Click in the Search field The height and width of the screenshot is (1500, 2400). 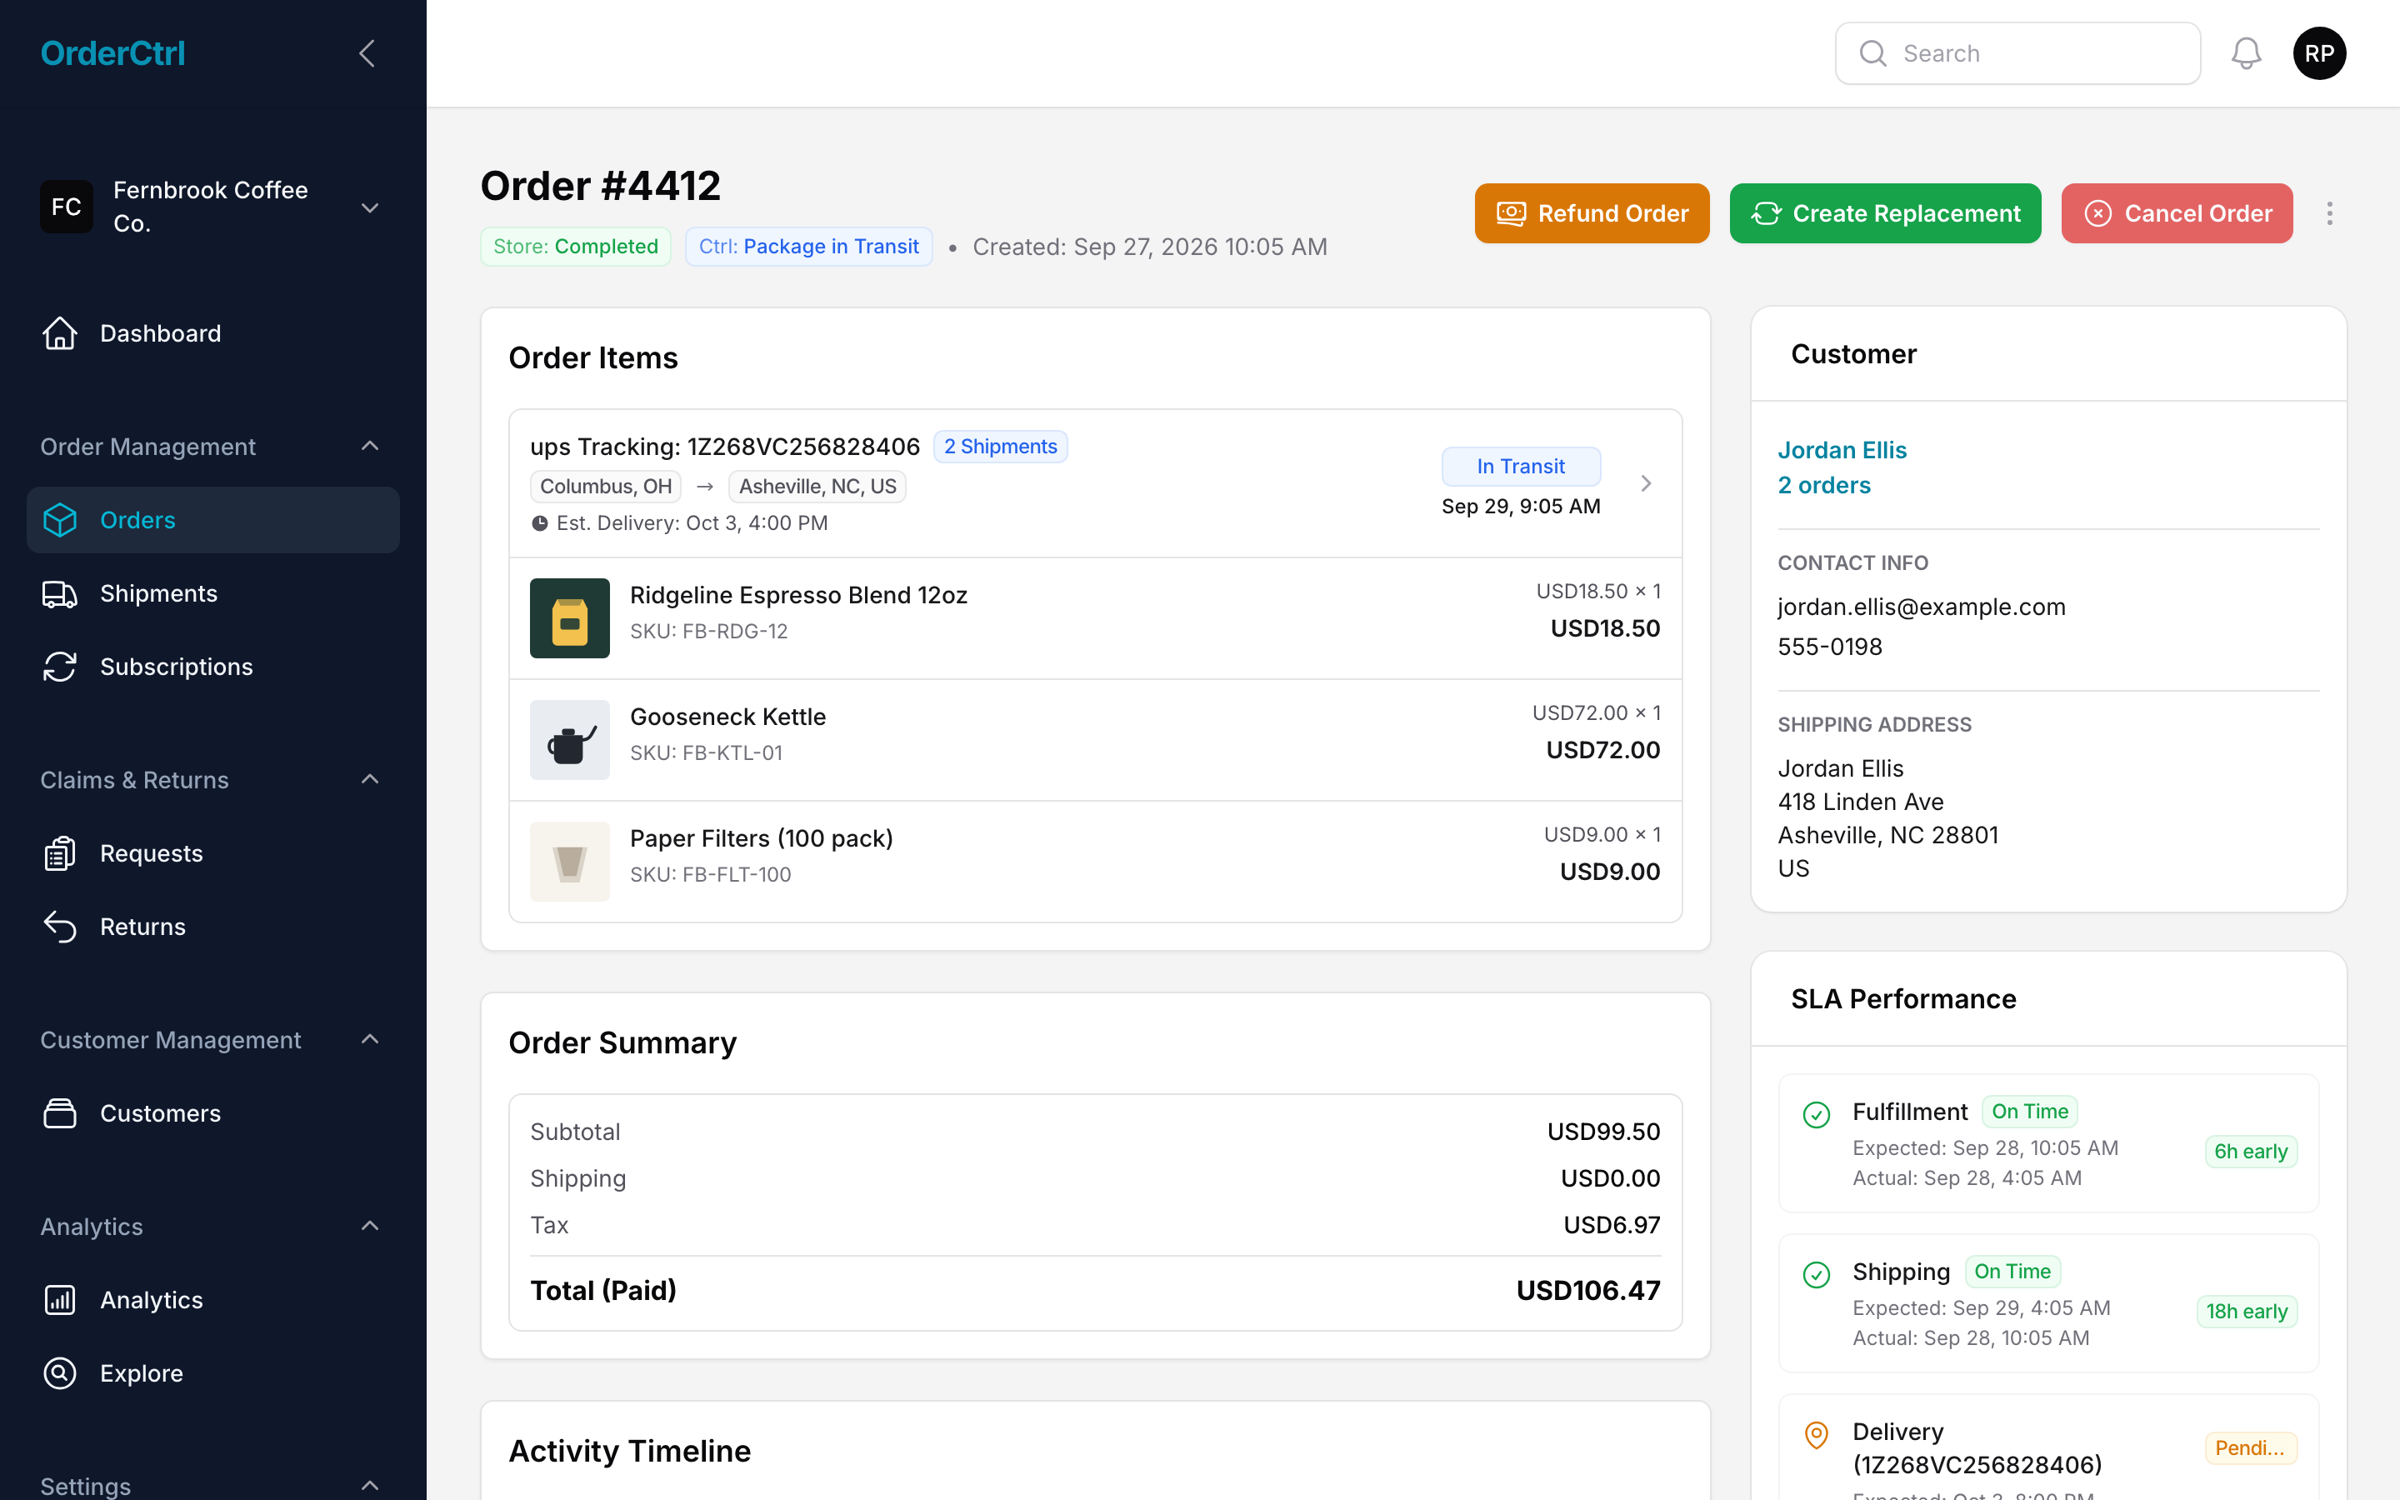pyautogui.click(x=2017, y=53)
